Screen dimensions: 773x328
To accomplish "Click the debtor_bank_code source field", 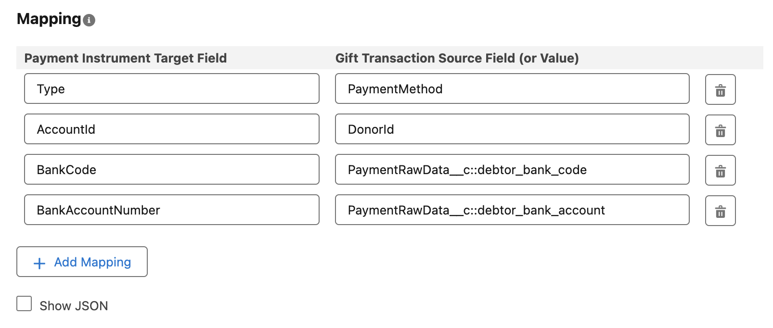I will pos(512,170).
